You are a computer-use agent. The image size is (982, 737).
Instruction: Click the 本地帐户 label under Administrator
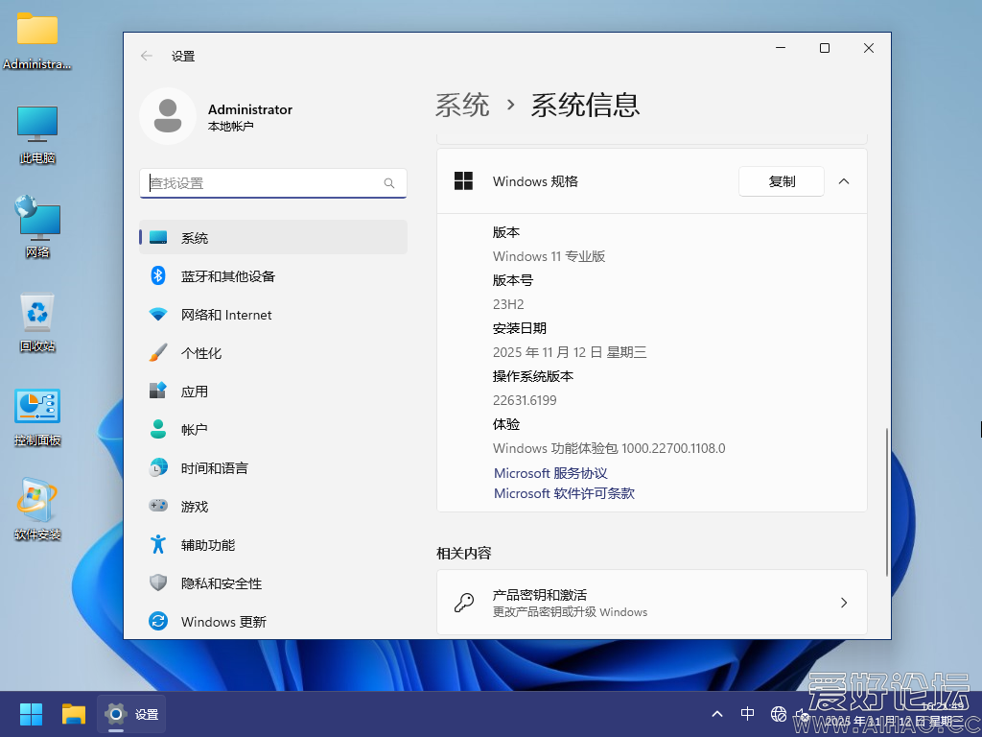(x=230, y=126)
